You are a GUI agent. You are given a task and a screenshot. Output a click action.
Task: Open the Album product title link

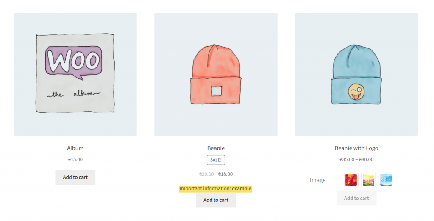[x=75, y=148]
